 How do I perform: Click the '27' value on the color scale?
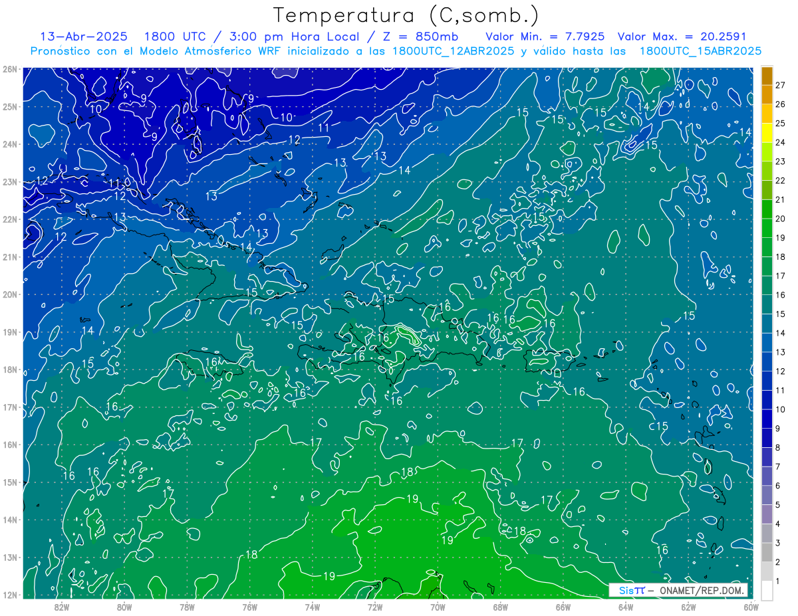(x=780, y=85)
